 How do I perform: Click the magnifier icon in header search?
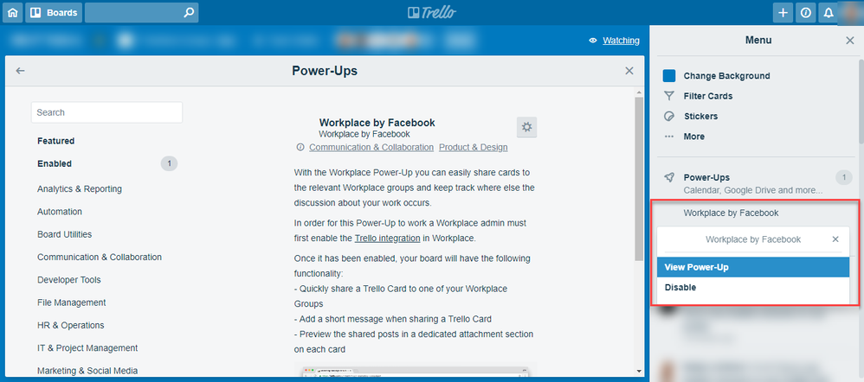189,13
